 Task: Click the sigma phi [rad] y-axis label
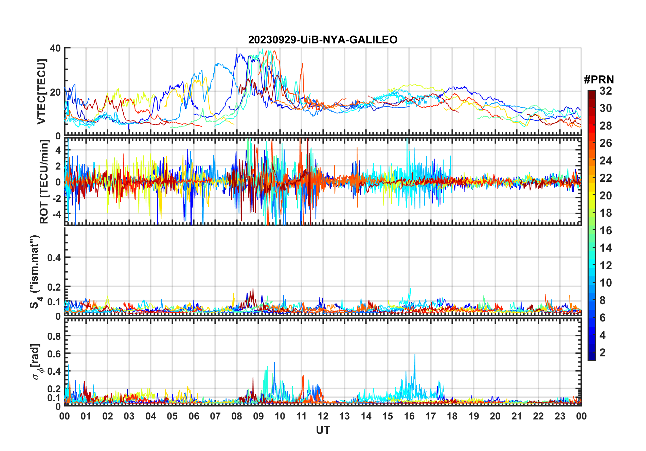37,362
